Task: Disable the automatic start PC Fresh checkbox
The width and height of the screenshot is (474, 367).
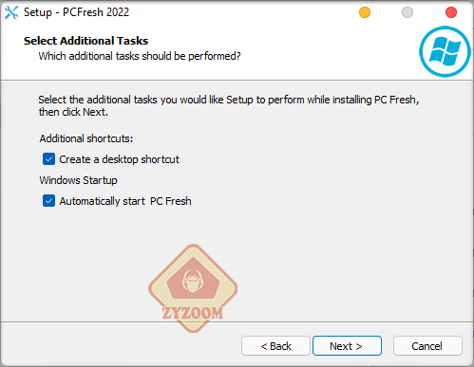Action: point(48,201)
